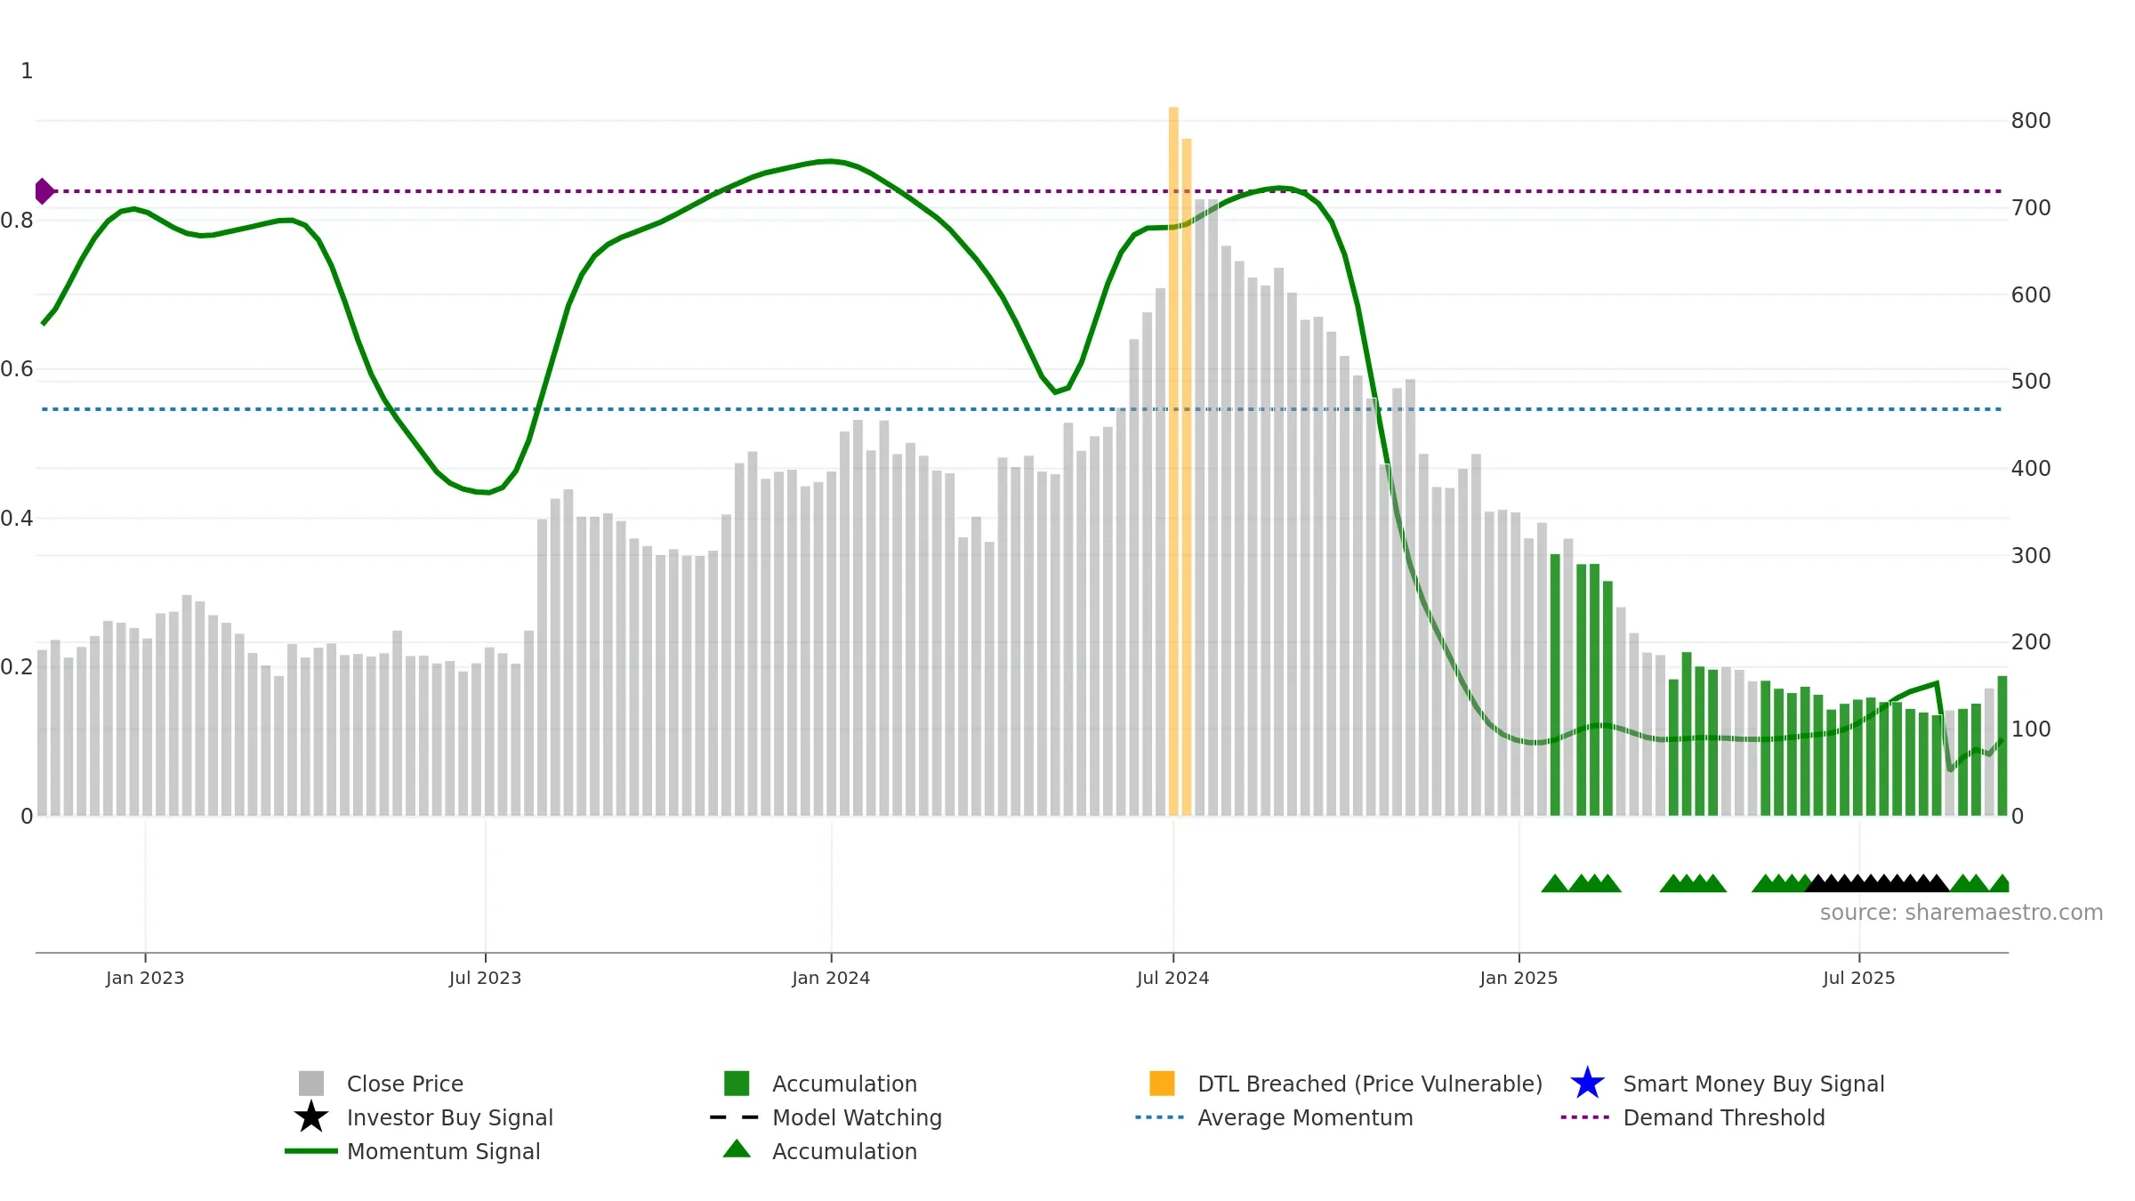This screenshot has width=2135, height=1201.
Task: Click the purple diamond marker on threshold line
Action: 44,191
